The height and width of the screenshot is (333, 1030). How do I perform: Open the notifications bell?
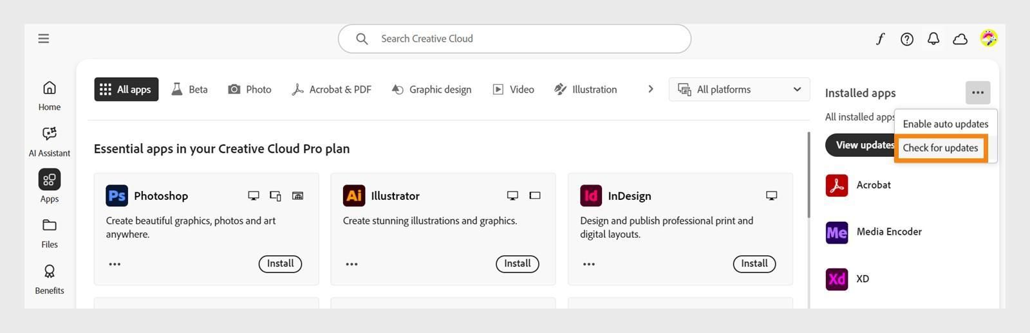[933, 39]
